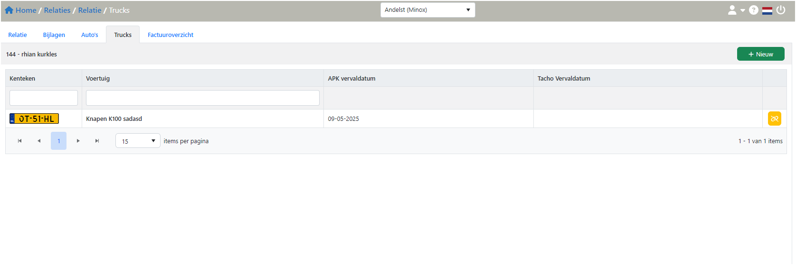Go to the first page of results
796x265 pixels.
point(19,141)
